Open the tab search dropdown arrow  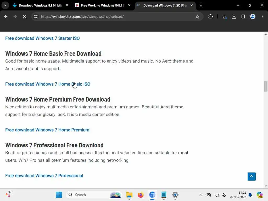point(5,5)
